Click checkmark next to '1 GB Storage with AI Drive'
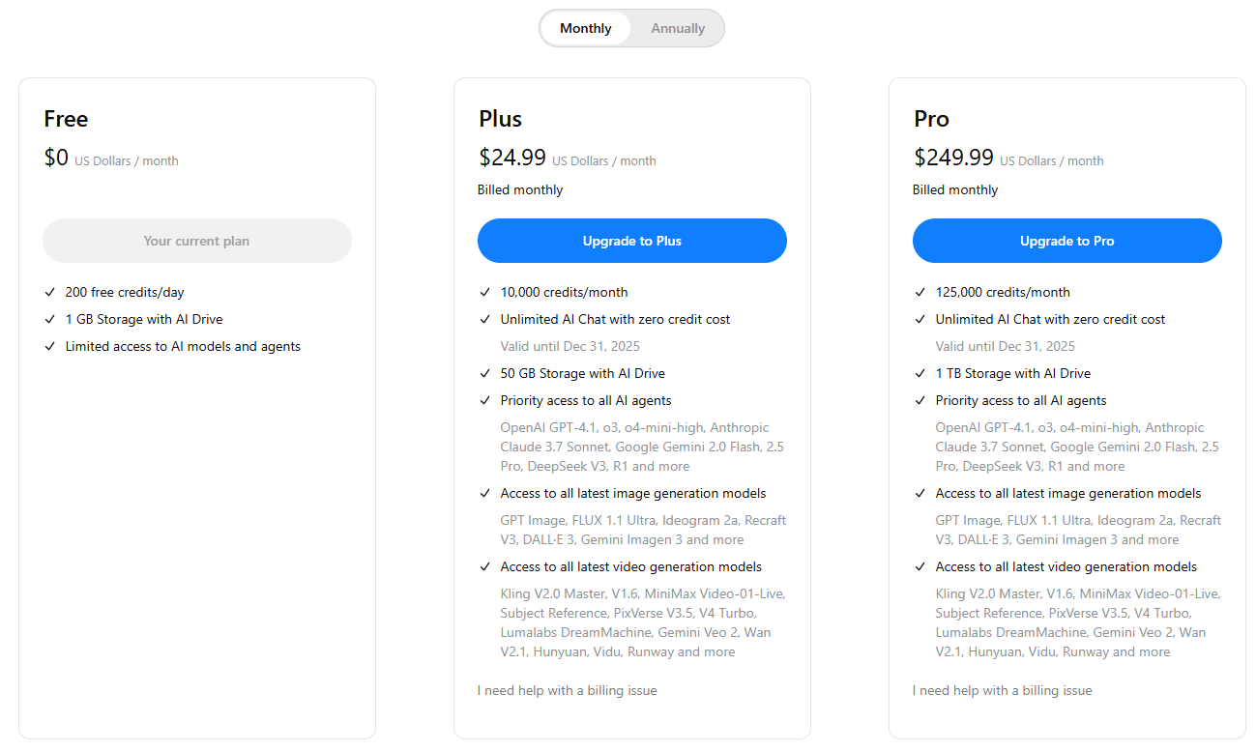Screen dimensions: 1256x751 50,319
